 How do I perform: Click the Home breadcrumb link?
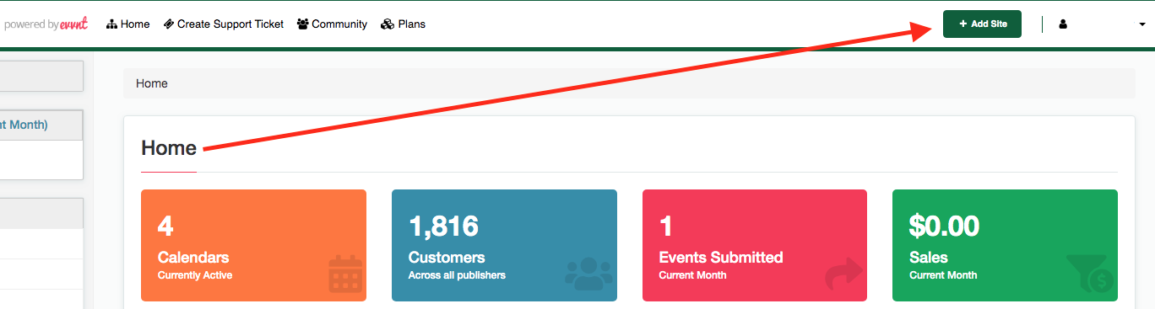click(152, 83)
